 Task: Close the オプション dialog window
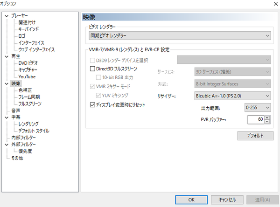pyautogui.click(x=276, y=4)
